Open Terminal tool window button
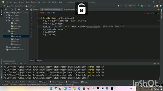Screen dimensions: 163x91 point(43,82)
